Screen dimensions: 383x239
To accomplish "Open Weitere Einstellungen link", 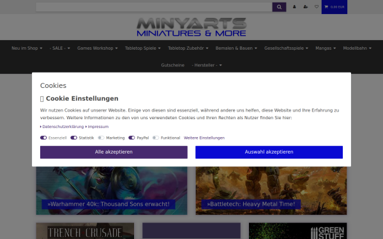I will click(204, 138).
